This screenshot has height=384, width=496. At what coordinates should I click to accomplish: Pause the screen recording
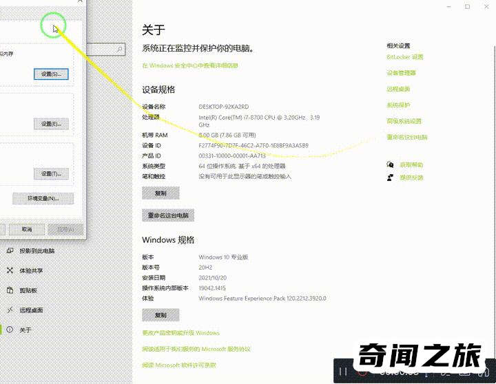tap(343, 372)
